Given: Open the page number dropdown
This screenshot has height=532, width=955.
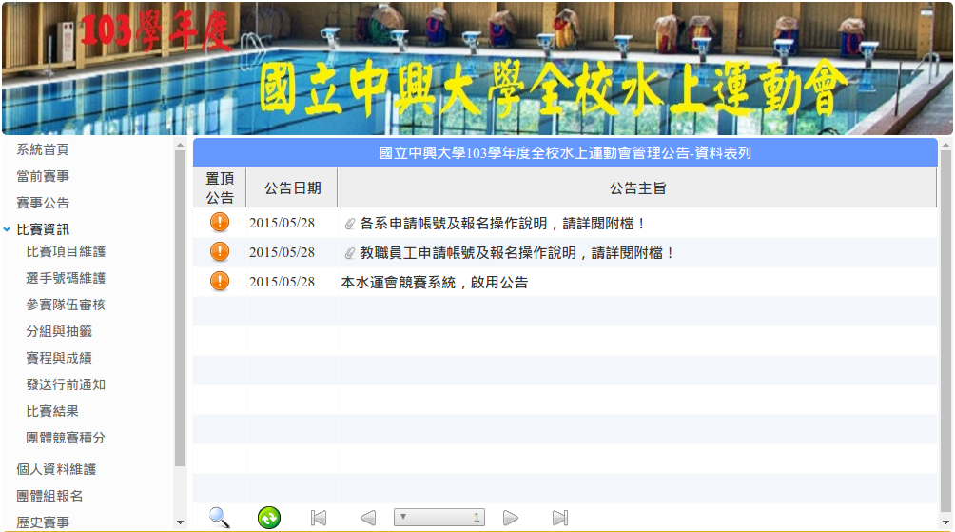Looking at the screenshot, I should [439, 518].
